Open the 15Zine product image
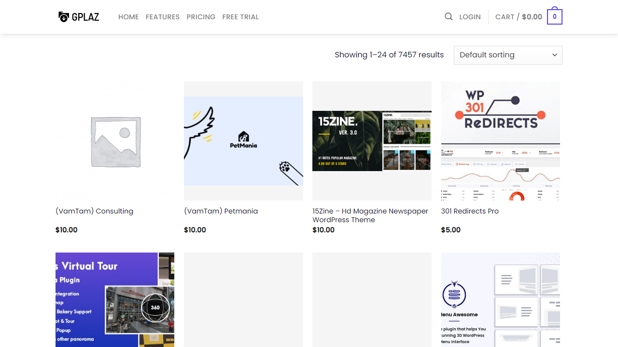 tap(372, 141)
